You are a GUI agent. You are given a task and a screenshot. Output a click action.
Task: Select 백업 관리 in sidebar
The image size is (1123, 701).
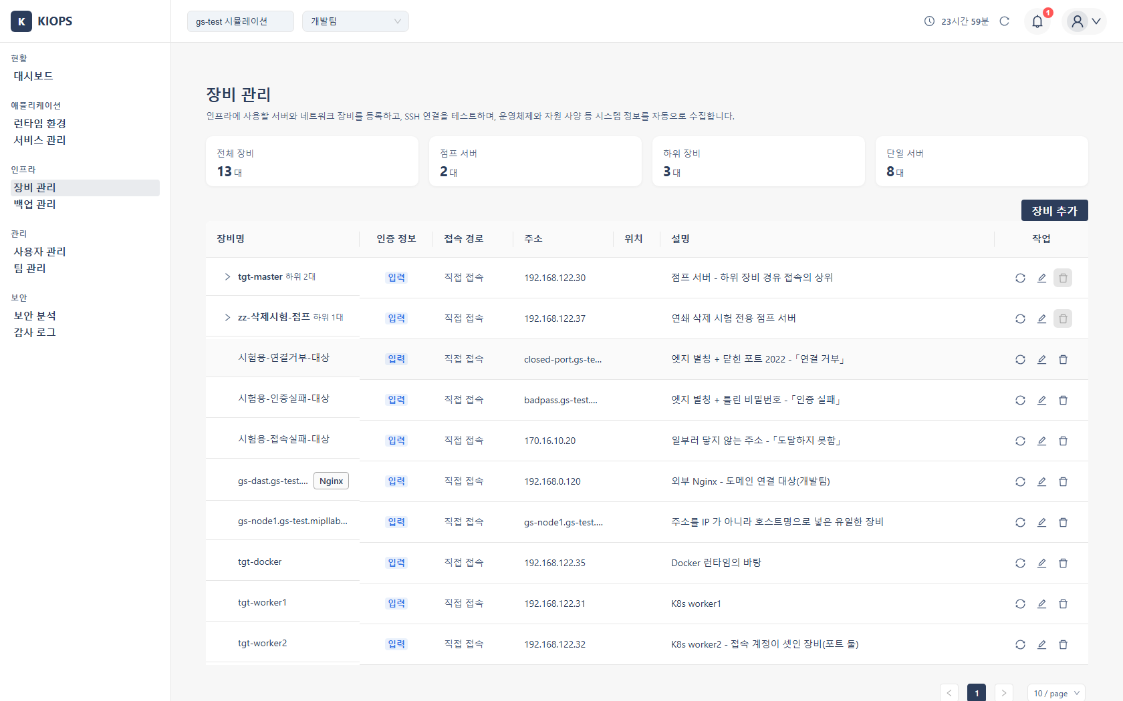pos(35,204)
